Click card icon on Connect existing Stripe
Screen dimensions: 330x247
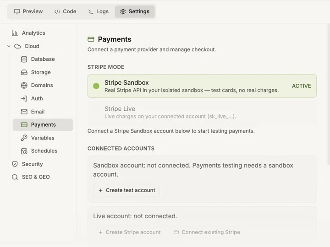click(x=176, y=232)
